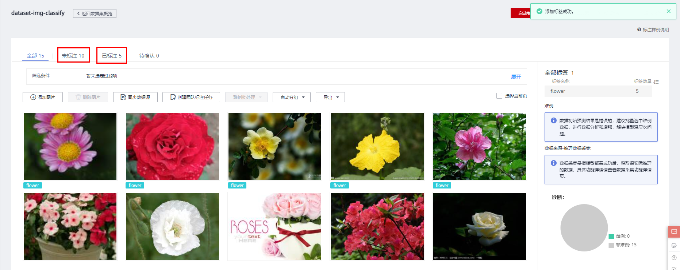Click the 返回数据集概览 back button
This screenshot has height=270, width=680.
coord(95,13)
